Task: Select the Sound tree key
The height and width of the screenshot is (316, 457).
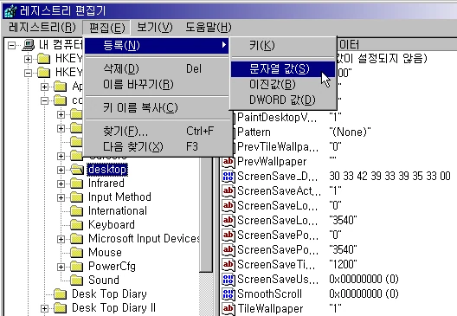Action: 104,281
